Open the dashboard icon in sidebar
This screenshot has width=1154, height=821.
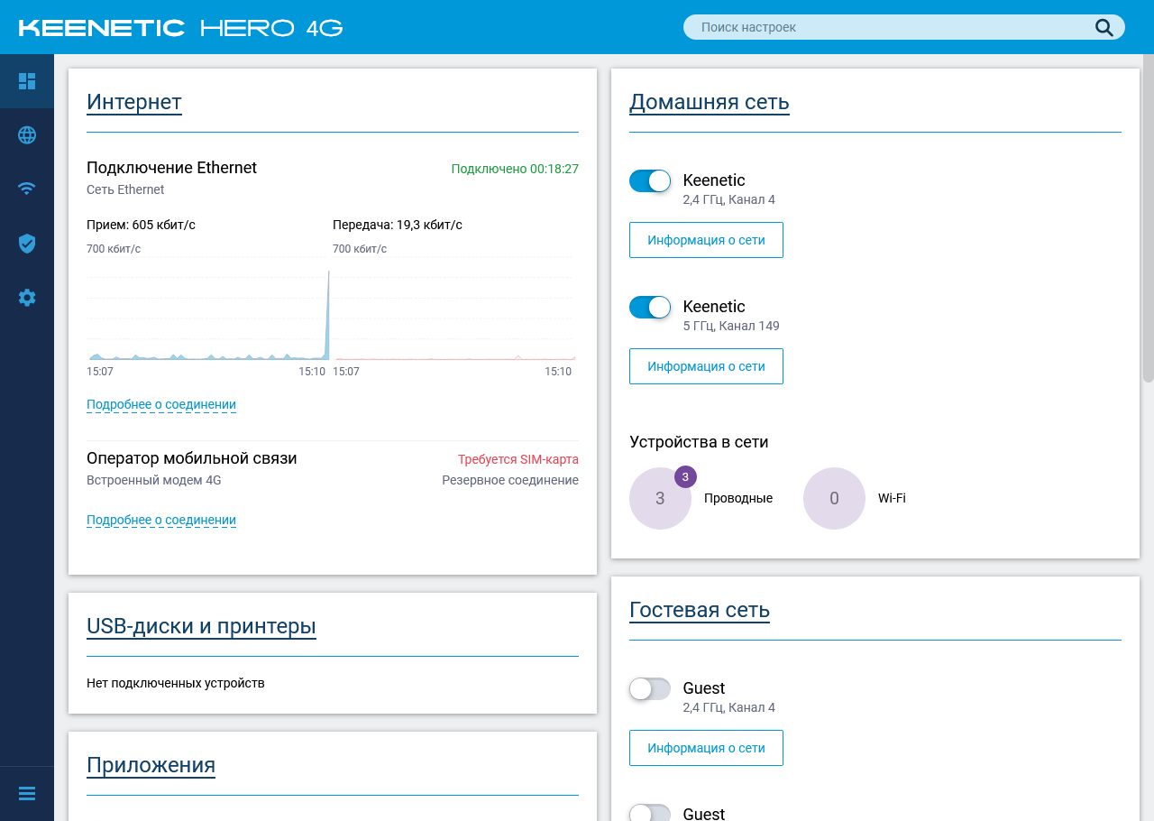click(27, 81)
